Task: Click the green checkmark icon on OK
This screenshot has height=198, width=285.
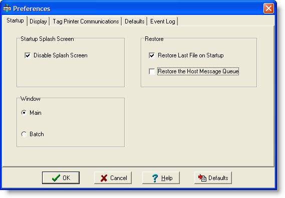Action: click(x=56, y=178)
